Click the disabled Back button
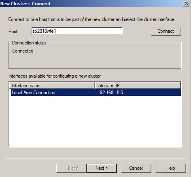Image resolution: width=191 pixels, height=177 pixels. (71, 168)
